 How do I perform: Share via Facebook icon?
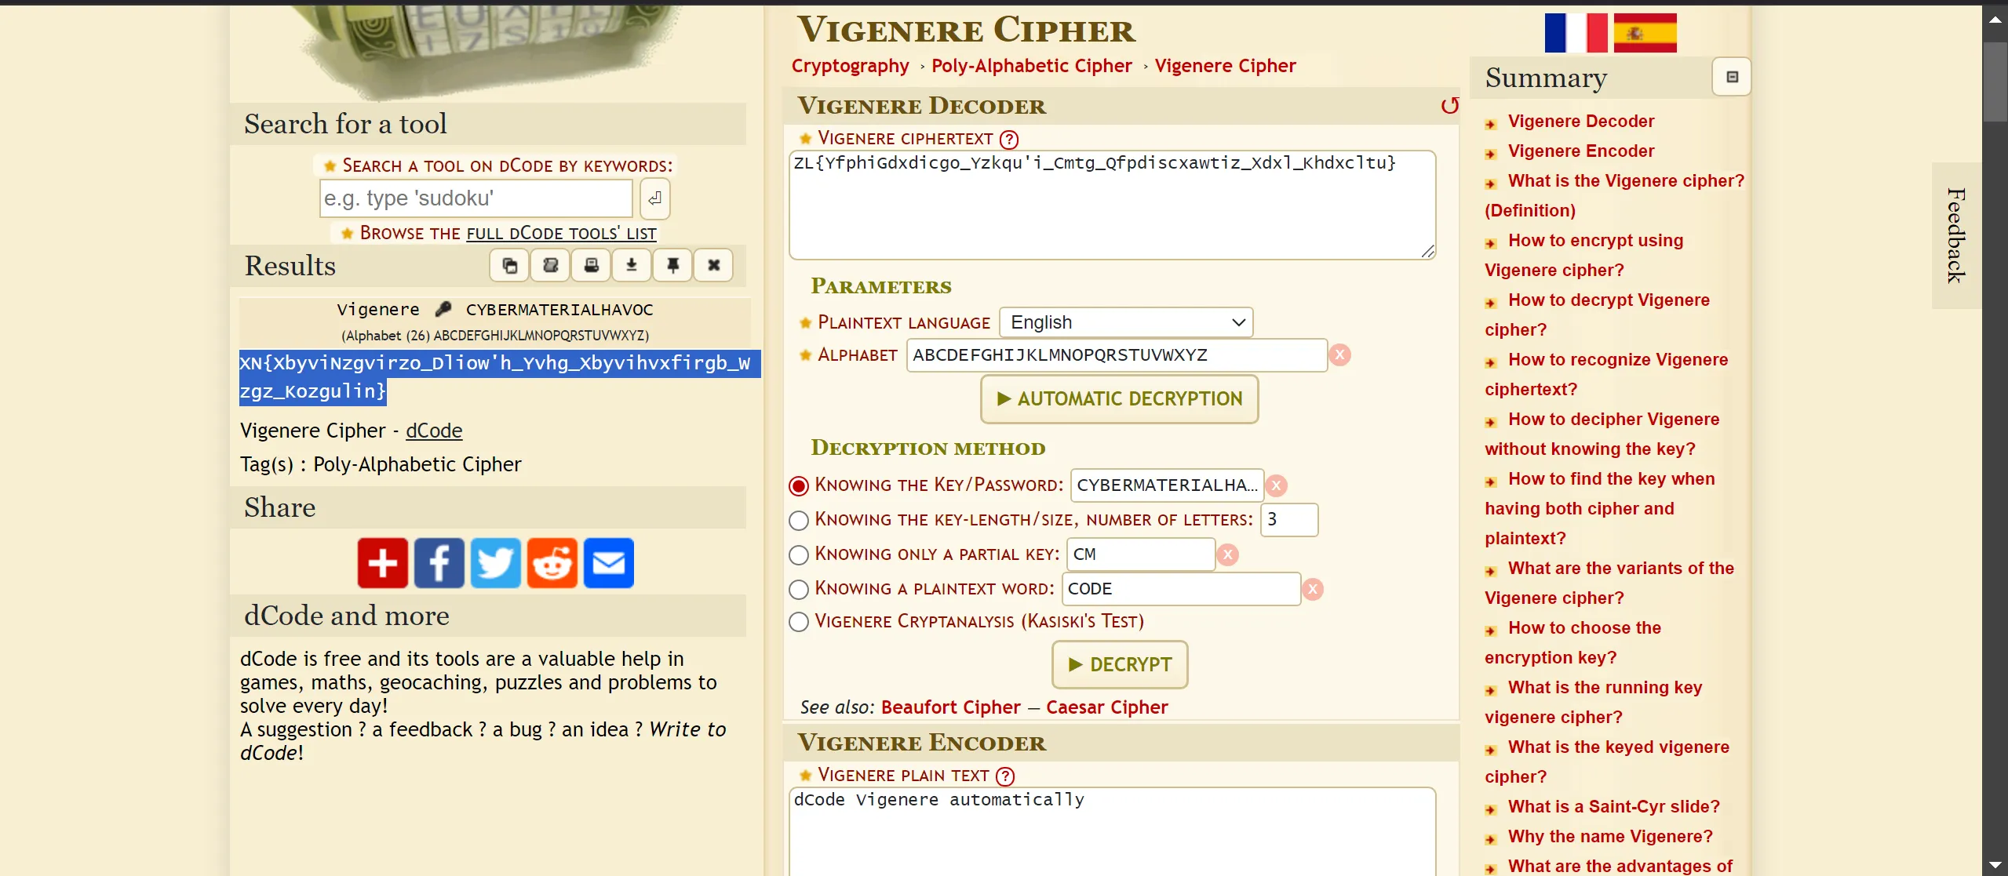tap(439, 562)
